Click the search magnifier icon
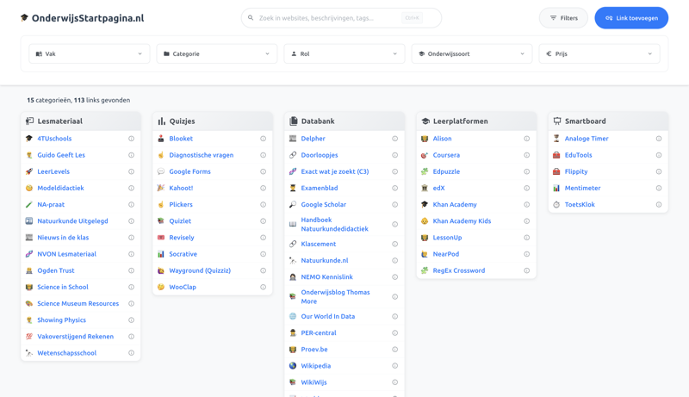689x397 pixels. pyautogui.click(x=251, y=18)
